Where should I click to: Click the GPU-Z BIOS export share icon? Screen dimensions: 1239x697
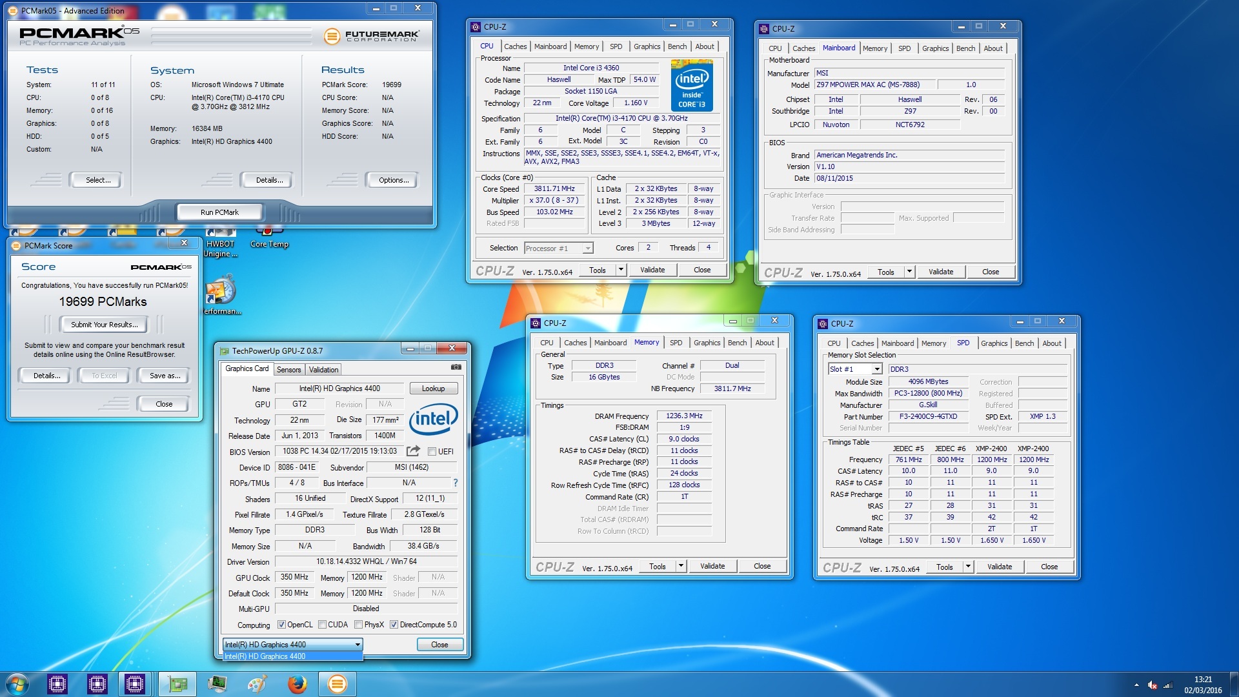coord(414,450)
